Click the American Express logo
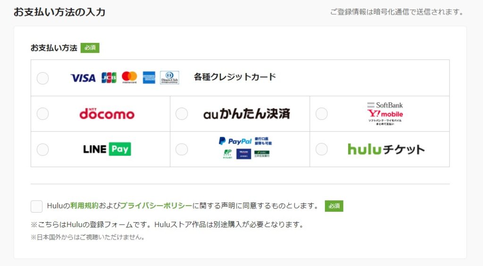Image resolution: width=483 pixels, height=266 pixels. [x=149, y=77]
